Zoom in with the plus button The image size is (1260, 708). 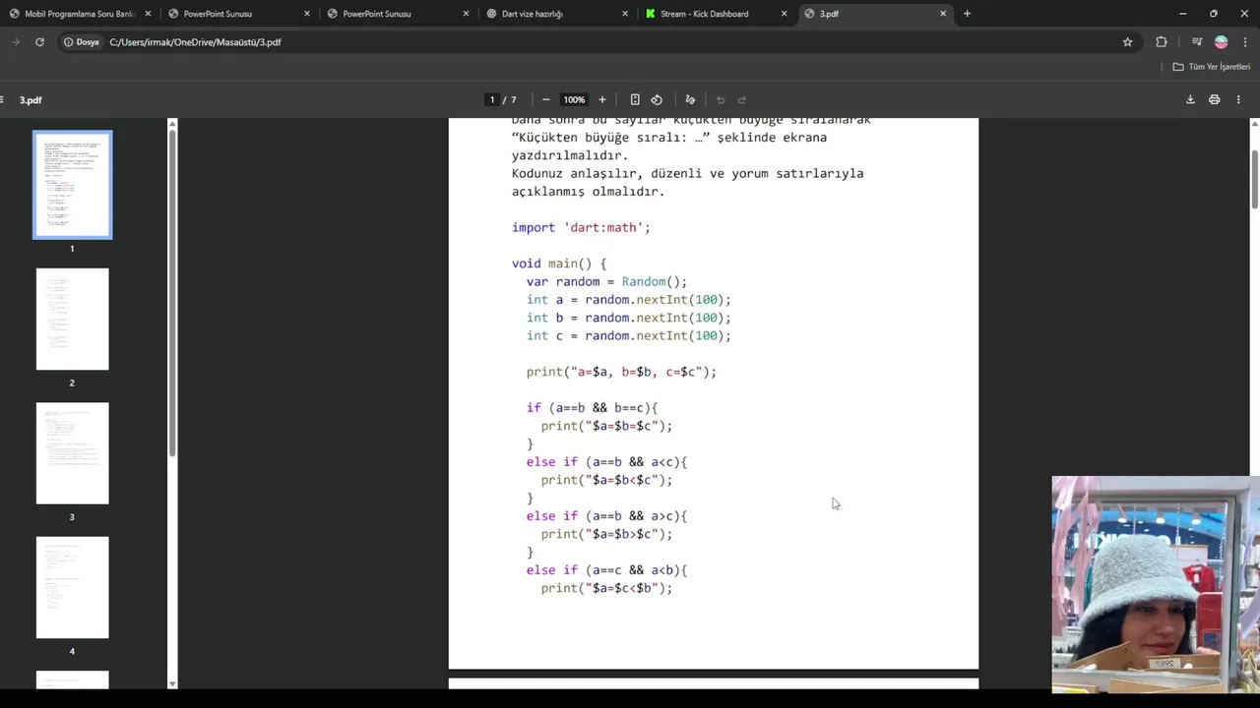click(x=602, y=99)
